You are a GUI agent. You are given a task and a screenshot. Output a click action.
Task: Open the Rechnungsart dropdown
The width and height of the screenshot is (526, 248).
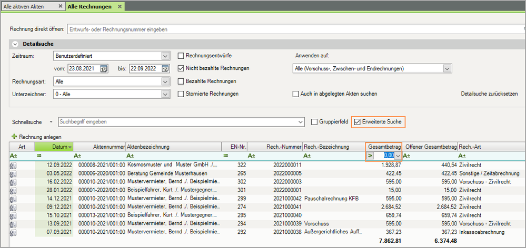(x=165, y=81)
